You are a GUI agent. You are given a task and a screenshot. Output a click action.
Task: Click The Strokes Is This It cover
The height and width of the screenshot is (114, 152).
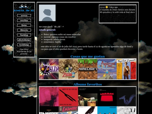click(x=88, y=110)
